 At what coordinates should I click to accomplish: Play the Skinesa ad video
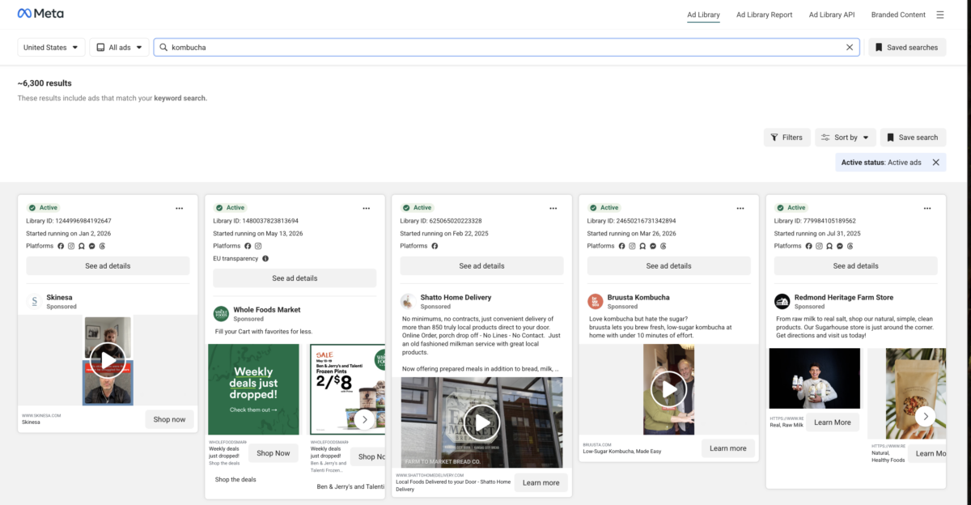[108, 359]
